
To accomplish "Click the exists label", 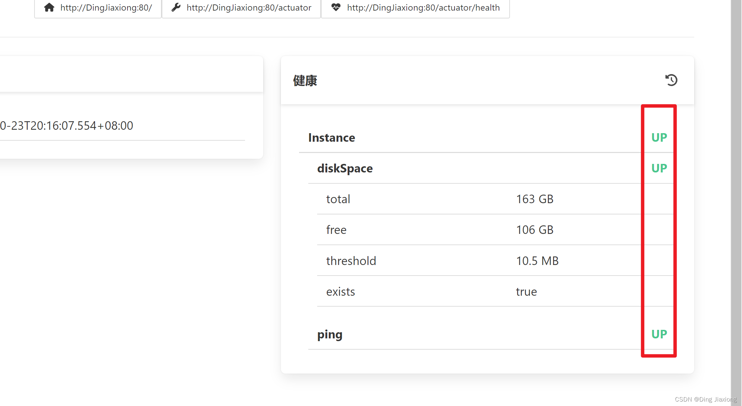I will point(340,292).
